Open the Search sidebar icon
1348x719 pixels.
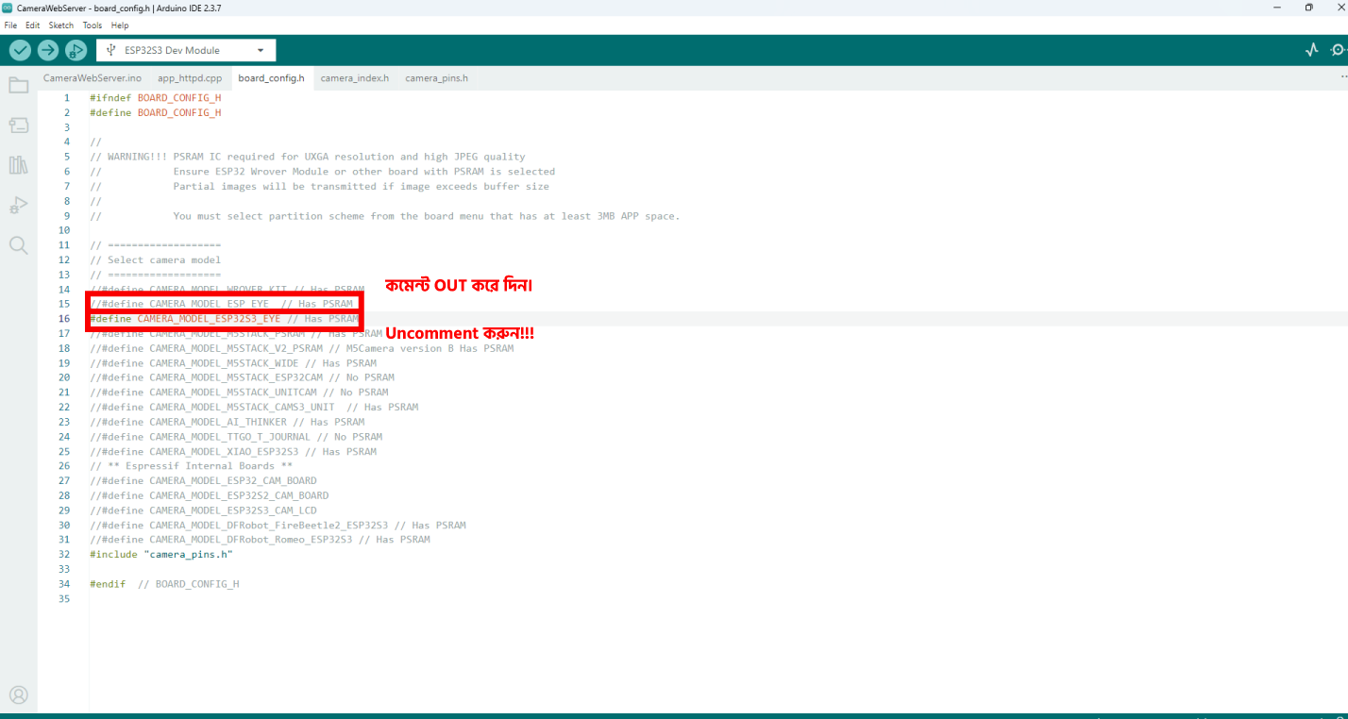tap(18, 245)
